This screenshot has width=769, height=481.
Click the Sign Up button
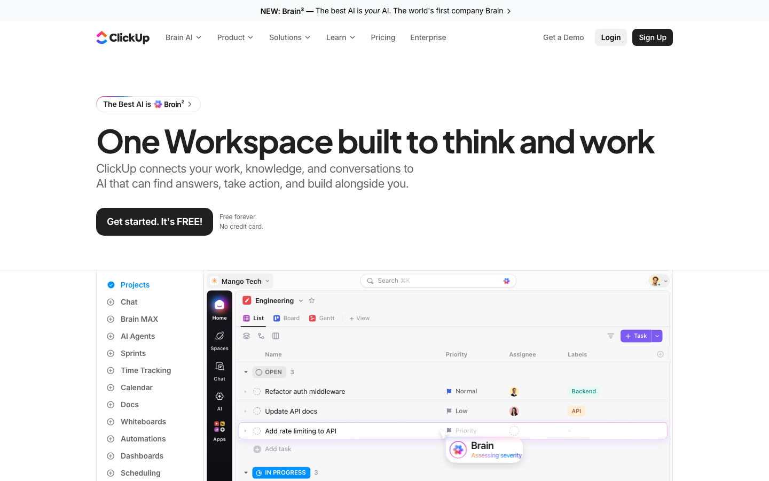pyautogui.click(x=653, y=37)
